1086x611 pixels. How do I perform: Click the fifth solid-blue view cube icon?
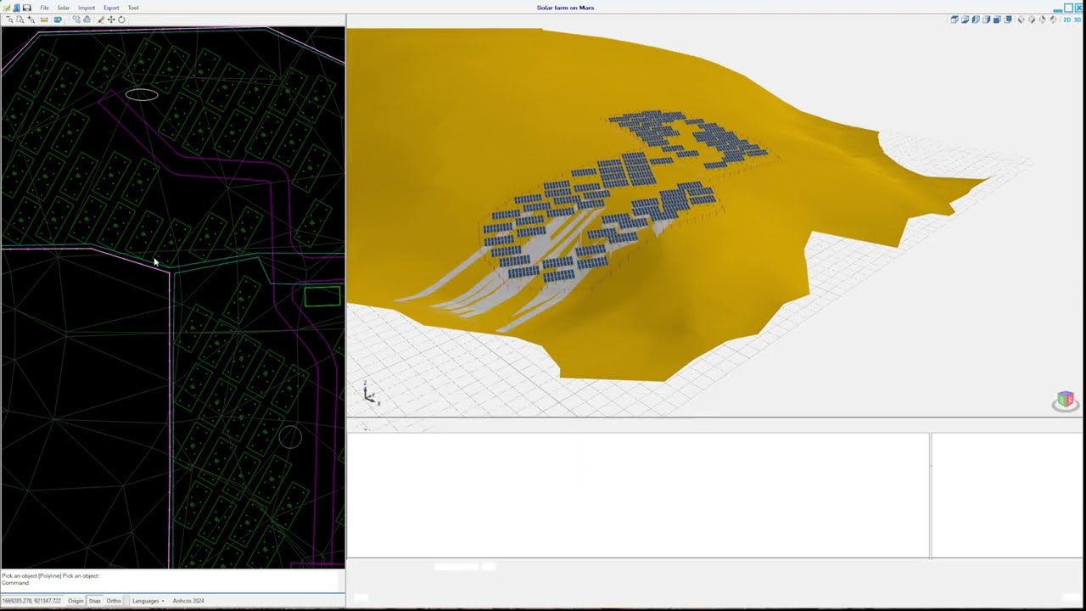pyautogui.click(x=997, y=20)
